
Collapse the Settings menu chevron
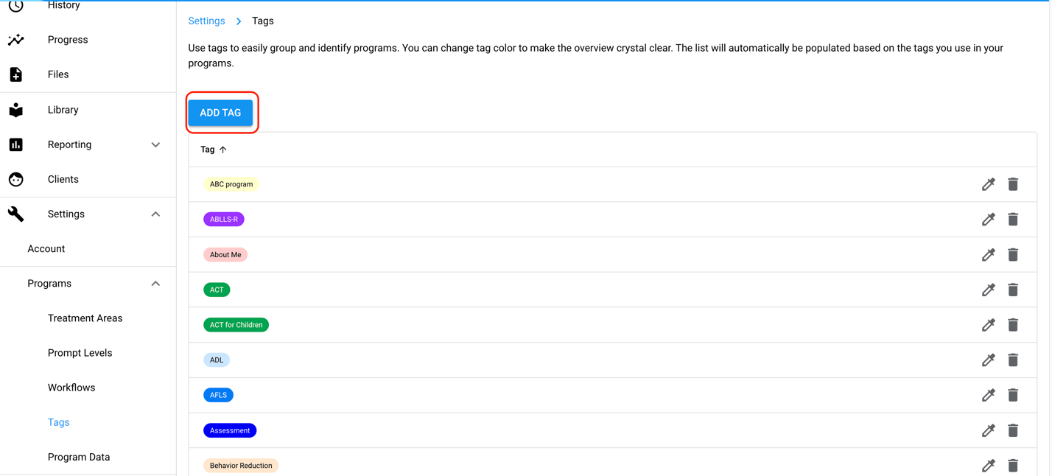tap(155, 214)
